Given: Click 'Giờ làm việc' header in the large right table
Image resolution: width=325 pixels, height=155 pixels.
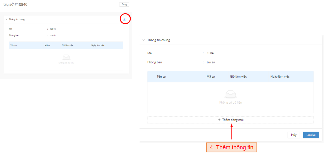Looking at the screenshot, I should [x=238, y=77].
